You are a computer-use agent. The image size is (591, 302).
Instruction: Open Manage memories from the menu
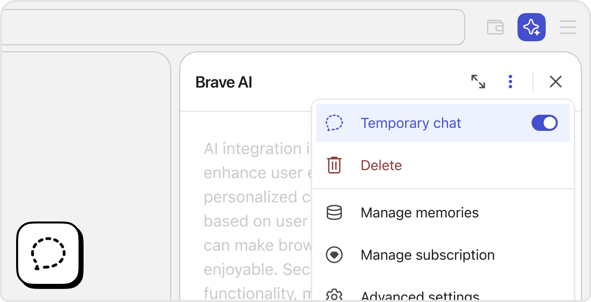click(x=419, y=212)
